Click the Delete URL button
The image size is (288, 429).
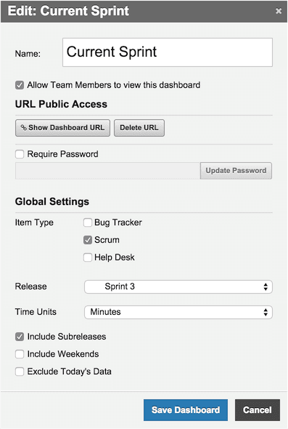[x=139, y=128]
